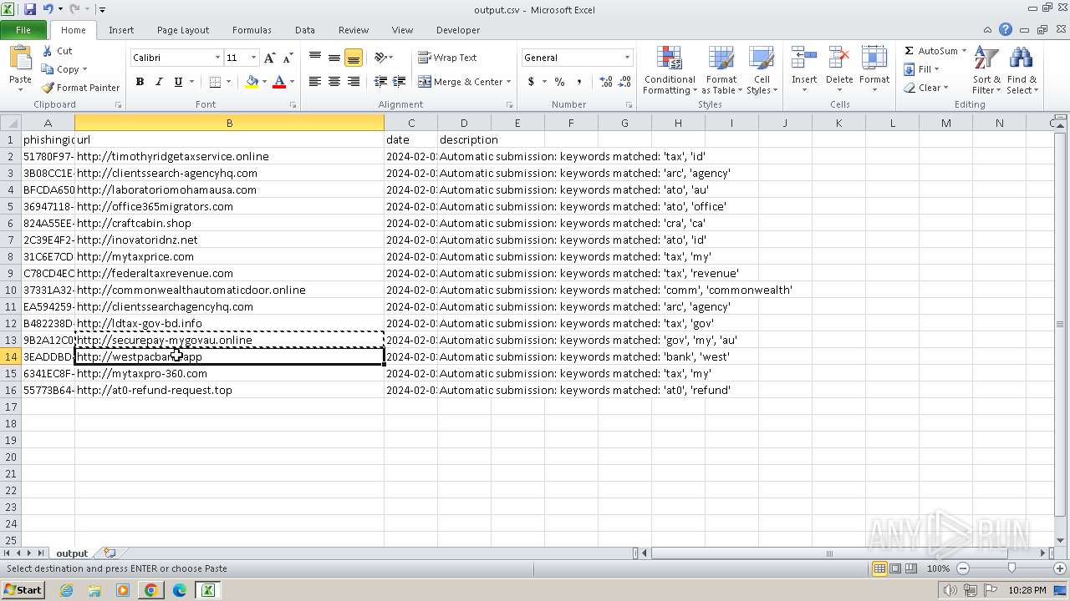Switch to Normal view in status bar

879,568
